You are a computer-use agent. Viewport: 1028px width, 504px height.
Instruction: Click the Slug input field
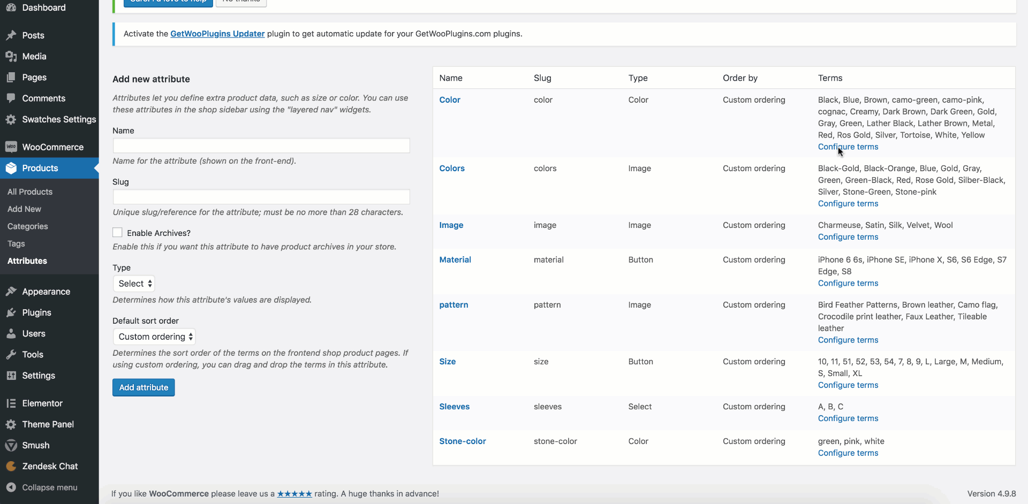click(261, 196)
